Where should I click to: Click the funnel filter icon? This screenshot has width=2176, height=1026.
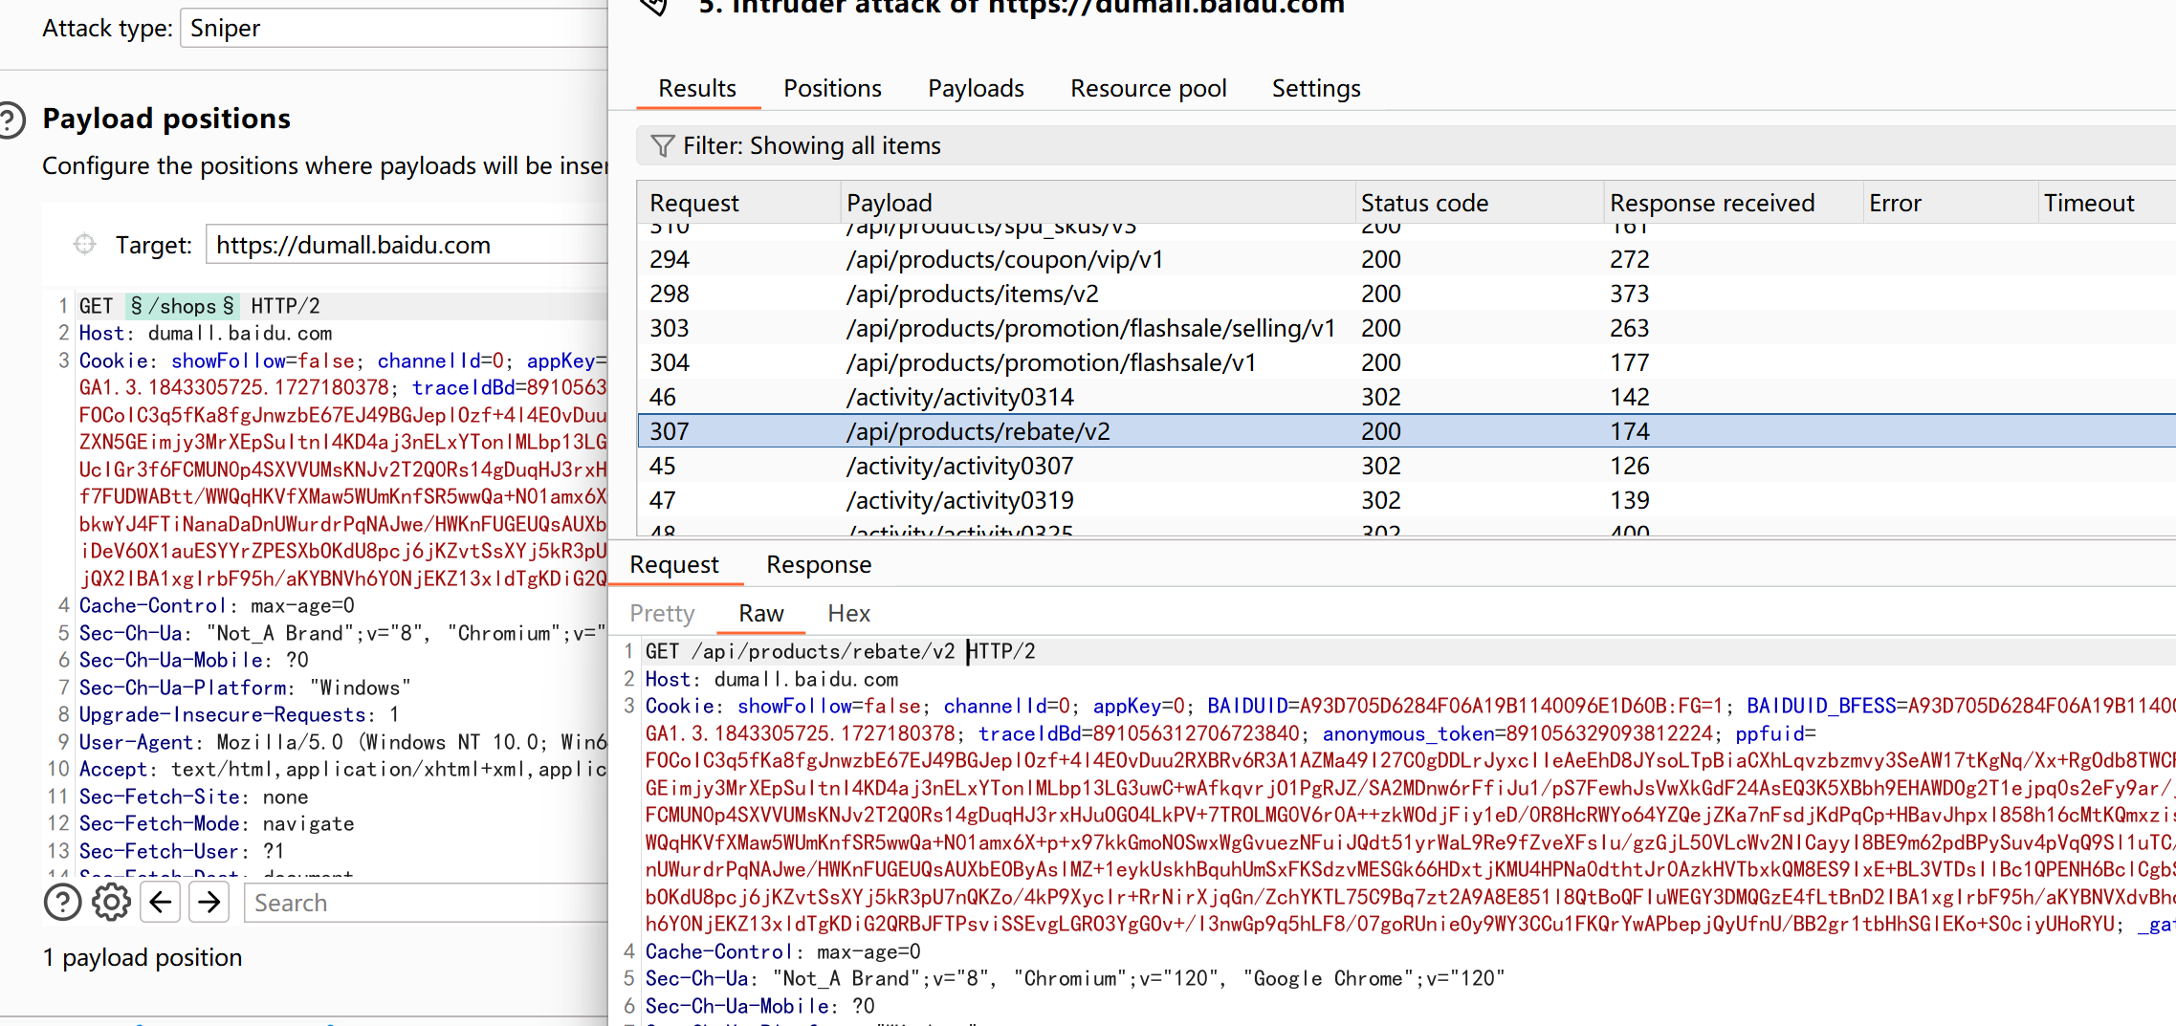click(x=662, y=145)
